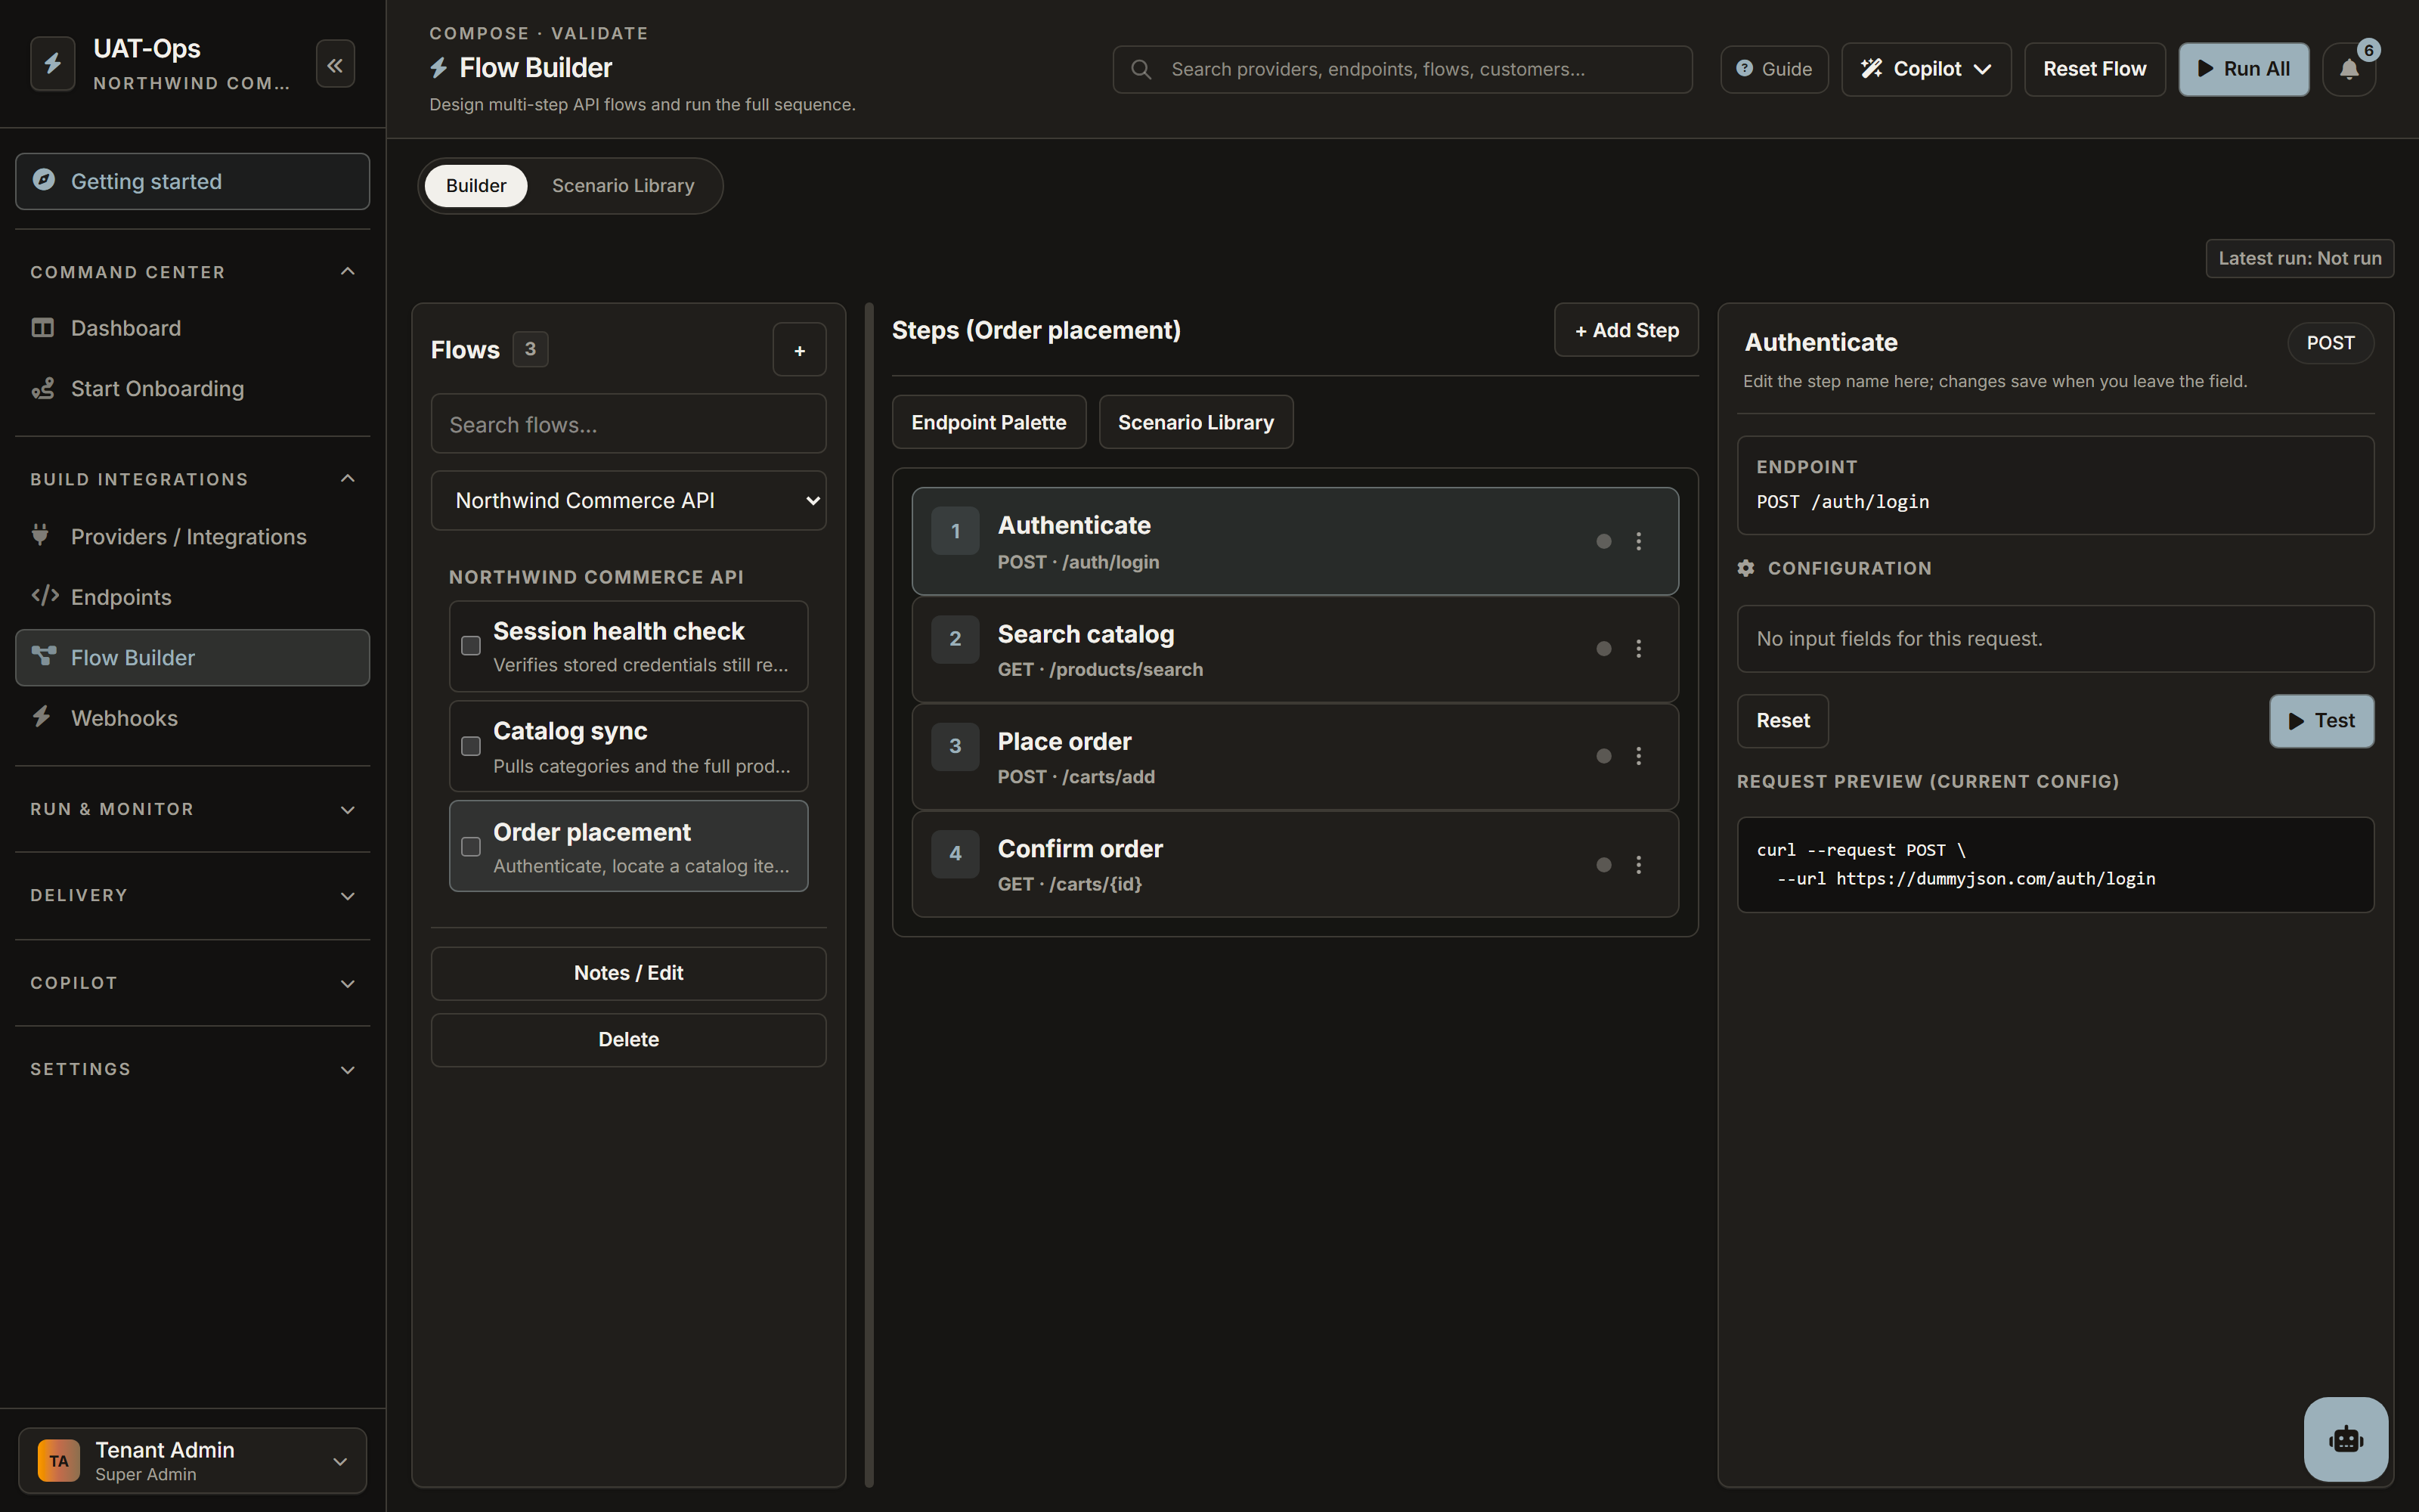Click the Authenticate step name heading field
2419x1512 pixels.
pos(1821,342)
